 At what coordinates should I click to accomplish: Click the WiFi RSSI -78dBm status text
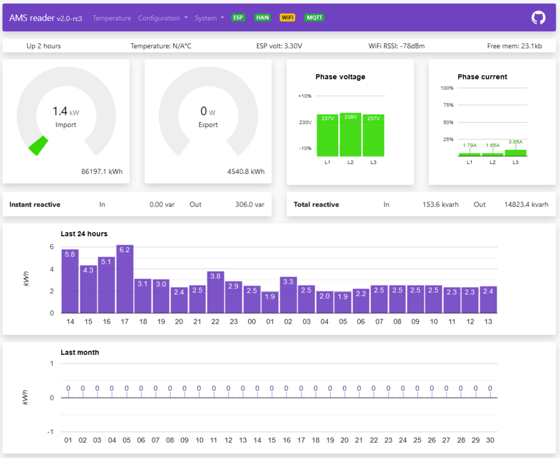tap(396, 46)
